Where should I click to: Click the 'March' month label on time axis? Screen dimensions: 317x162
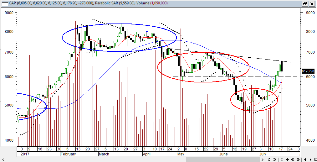tap(104, 154)
